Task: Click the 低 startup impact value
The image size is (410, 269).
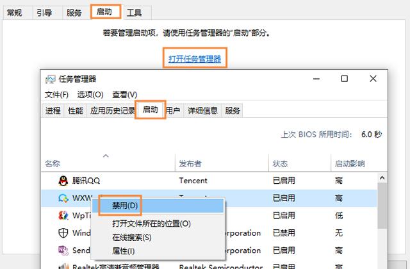Action: [x=339, y=215]
